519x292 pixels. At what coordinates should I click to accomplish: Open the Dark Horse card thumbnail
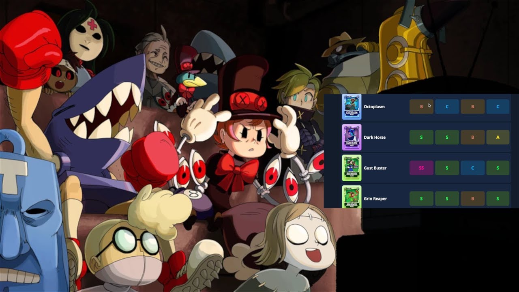tap(352, 137)
